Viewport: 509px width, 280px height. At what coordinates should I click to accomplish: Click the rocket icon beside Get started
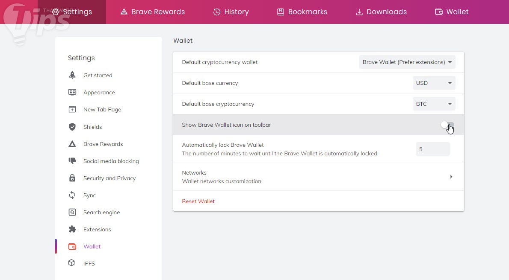pos(72,75)
